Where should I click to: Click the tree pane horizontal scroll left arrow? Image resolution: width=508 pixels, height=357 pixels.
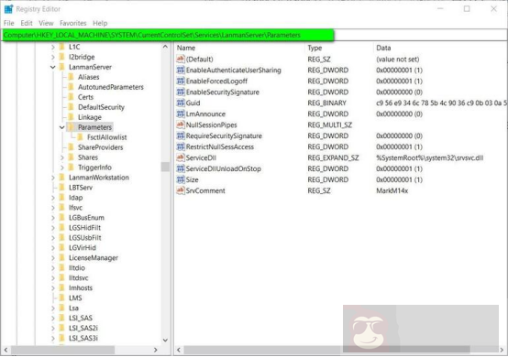pos(6,350)
